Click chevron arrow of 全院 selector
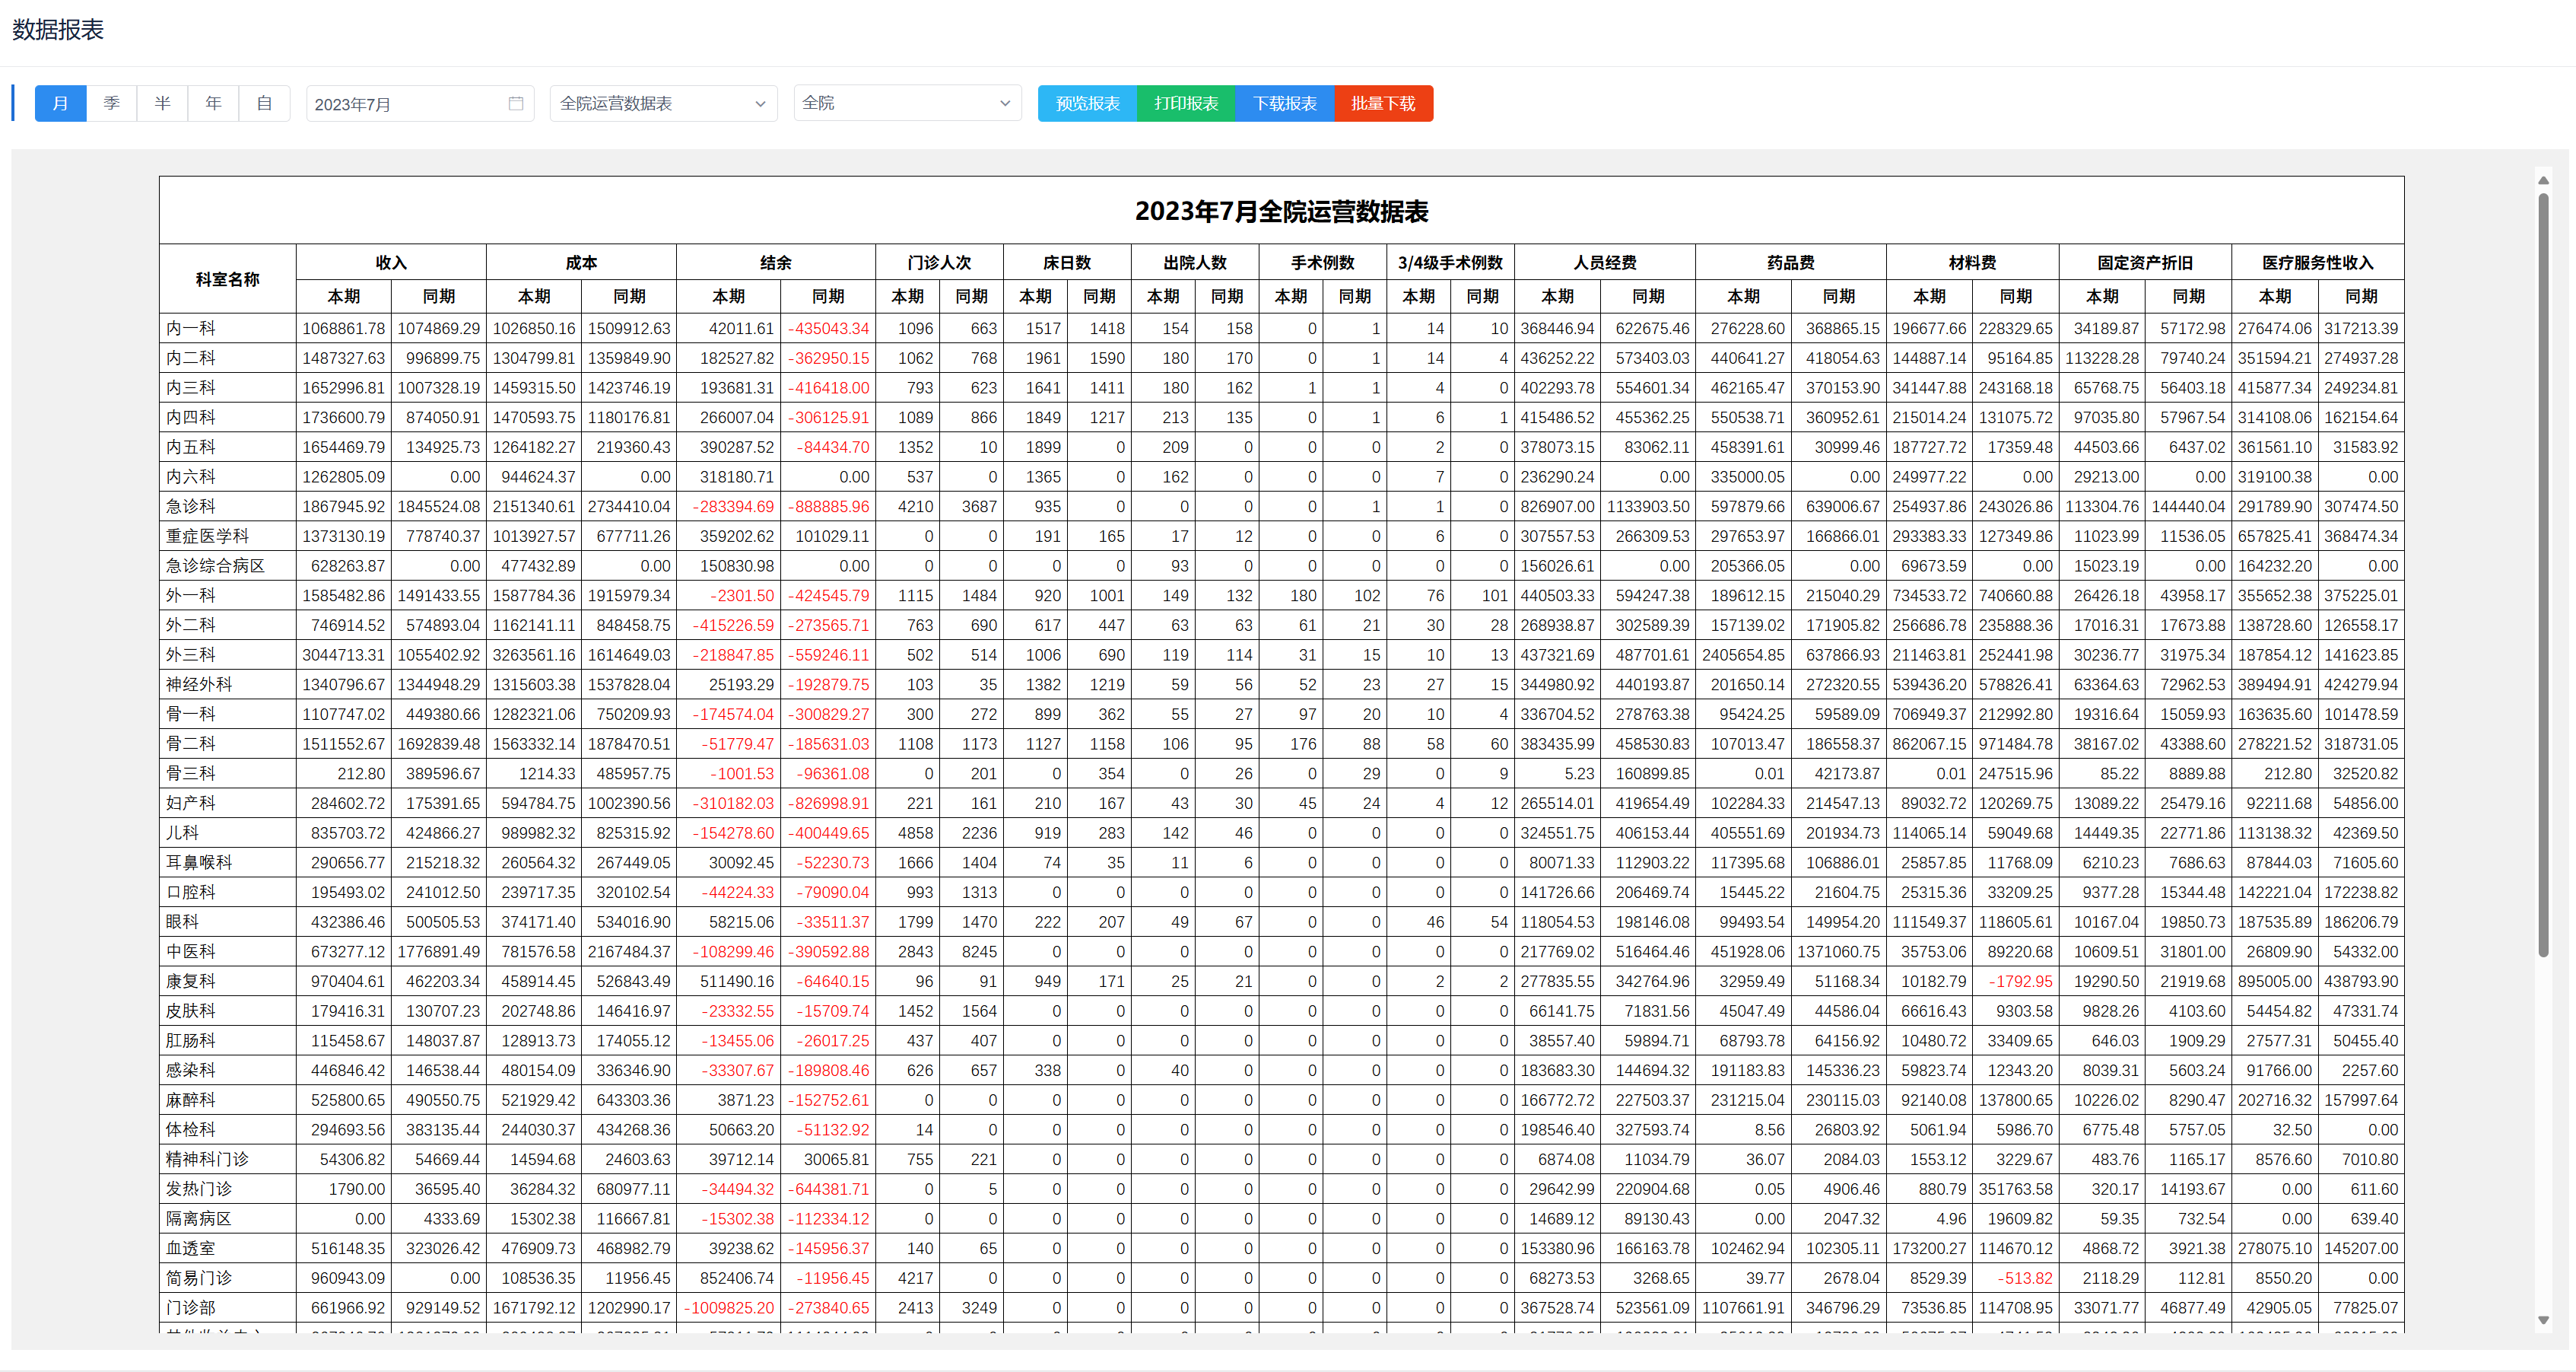 [1005, 103]
